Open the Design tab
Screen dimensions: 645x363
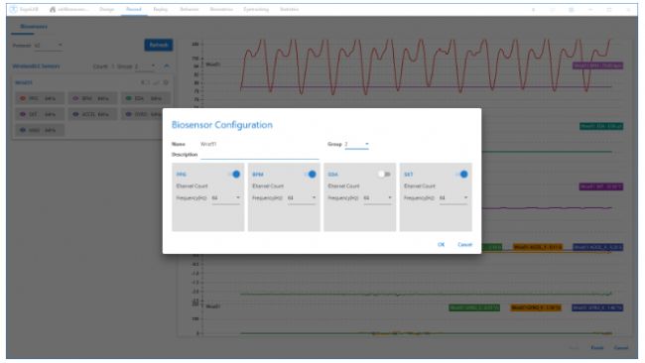106,10
